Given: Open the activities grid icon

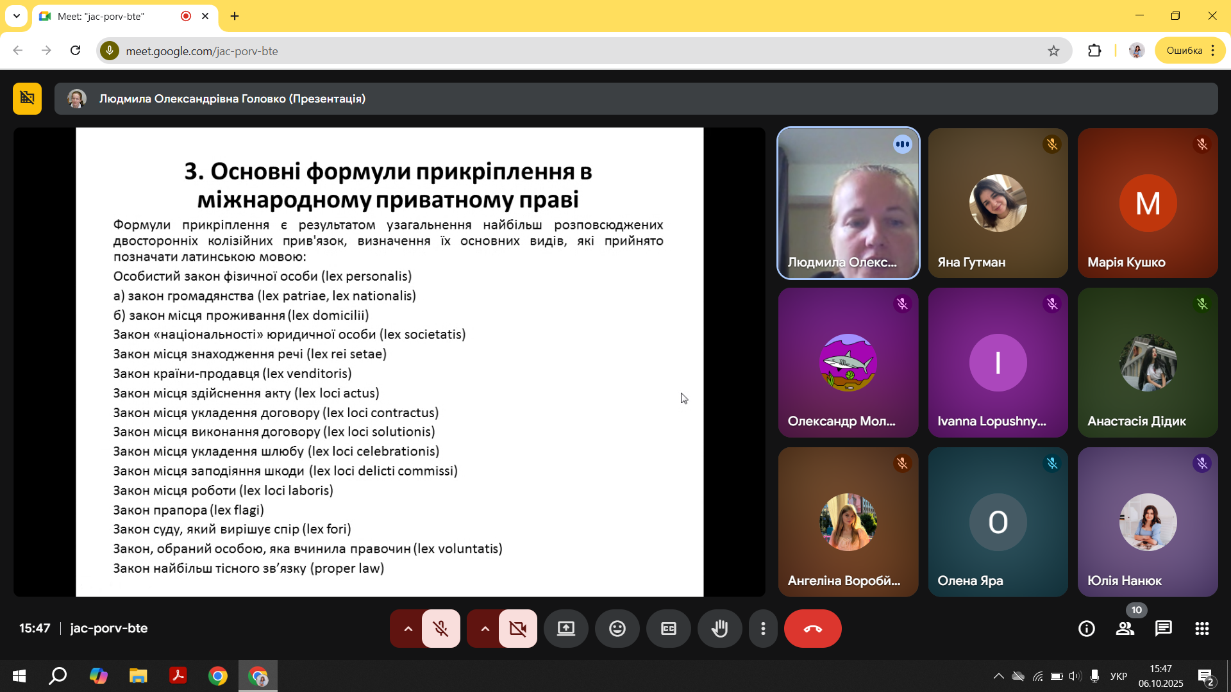Looking at the screenshot, I should 1202,629.
